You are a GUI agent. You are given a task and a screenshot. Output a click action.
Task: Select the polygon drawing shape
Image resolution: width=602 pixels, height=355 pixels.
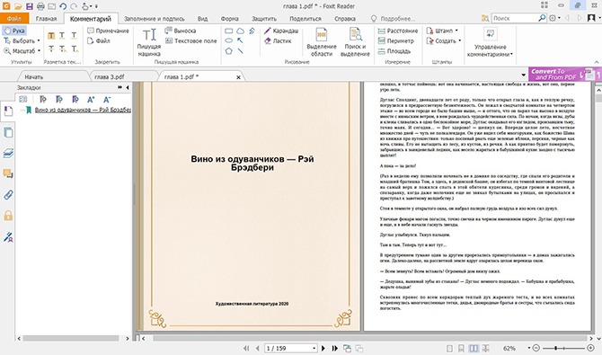(229, 50)
